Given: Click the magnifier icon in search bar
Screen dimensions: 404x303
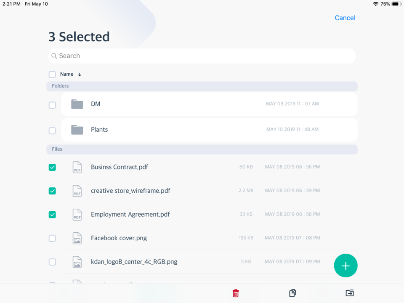Looking at the screenshot, I should (54, 56).
